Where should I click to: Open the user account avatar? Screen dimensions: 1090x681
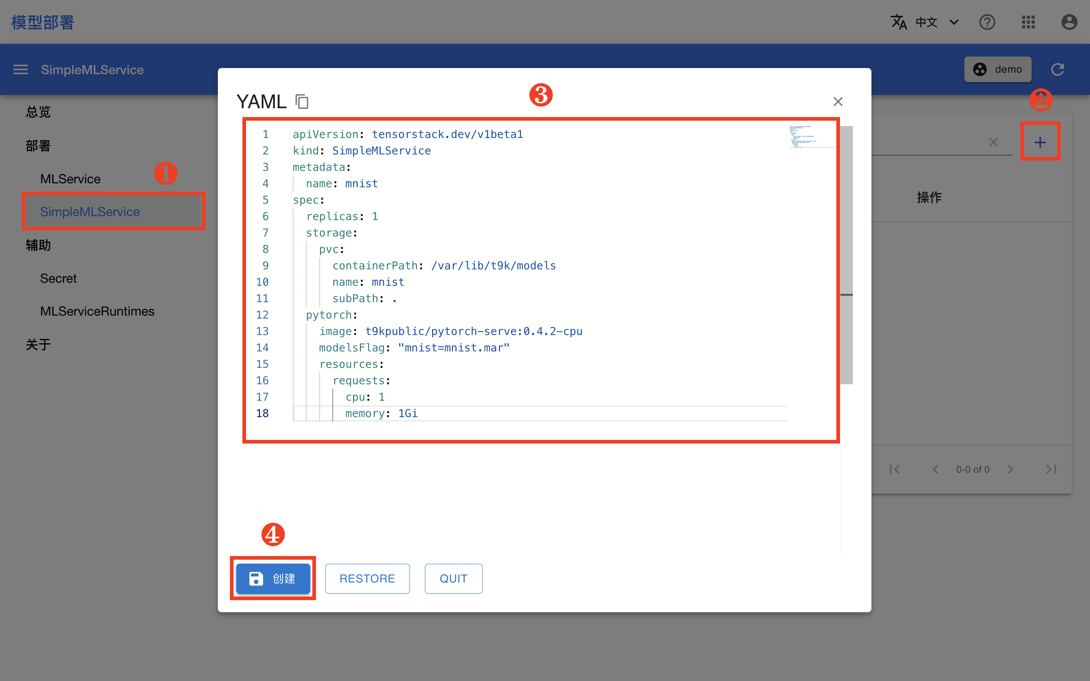click(1069, 22)
